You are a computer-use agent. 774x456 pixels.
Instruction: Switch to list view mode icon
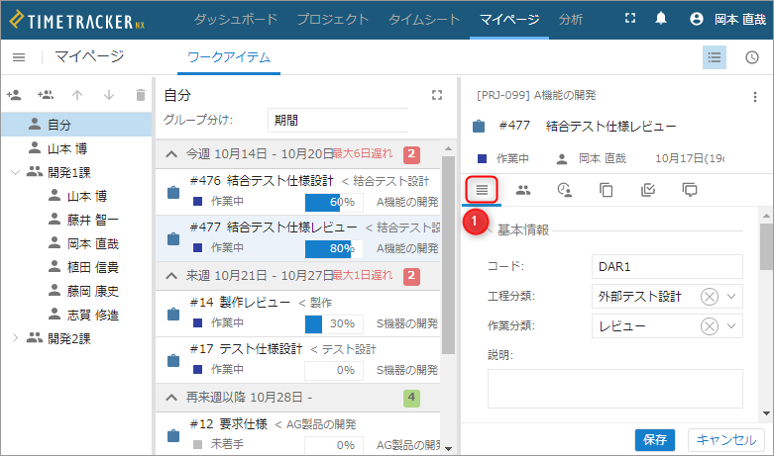(x=714, y=57)
